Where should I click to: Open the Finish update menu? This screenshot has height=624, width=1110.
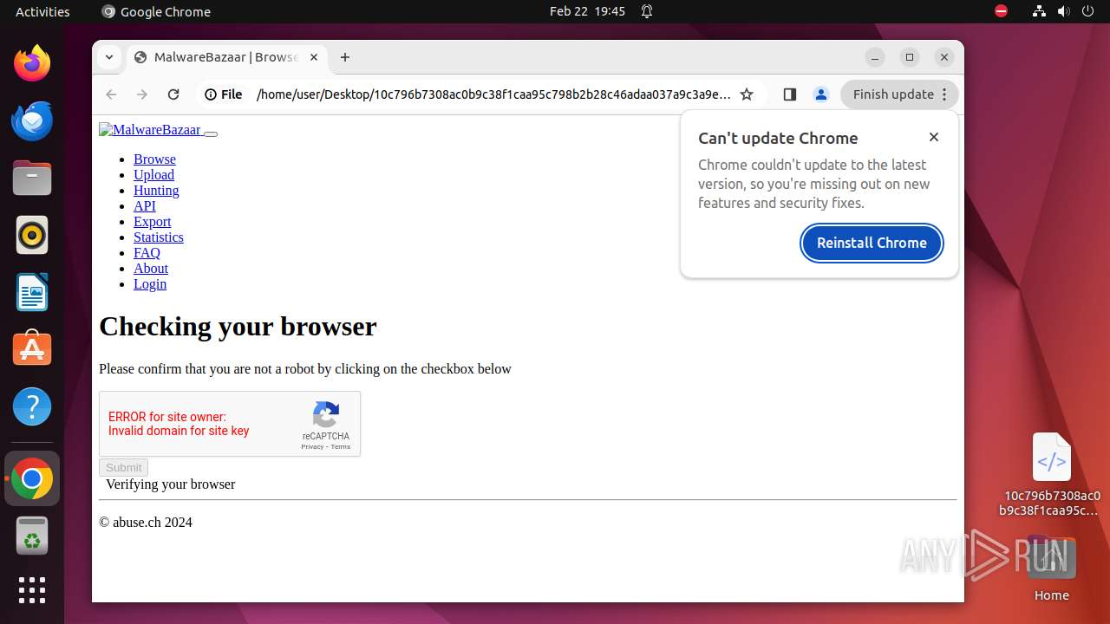point(899,94)
